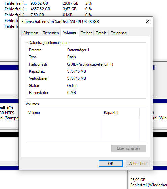Viewport: 167px width, 189px height.
Task: Confirm the dialog with OK
Action: [111, 163]
